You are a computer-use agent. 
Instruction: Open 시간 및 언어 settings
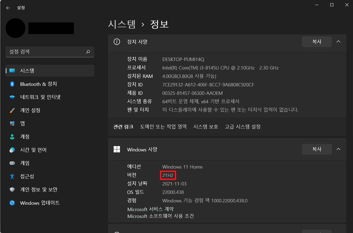tap(50, 150)
